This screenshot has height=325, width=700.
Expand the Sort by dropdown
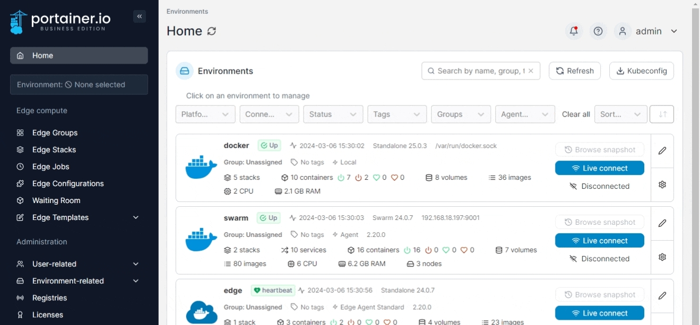click(621, 114)
